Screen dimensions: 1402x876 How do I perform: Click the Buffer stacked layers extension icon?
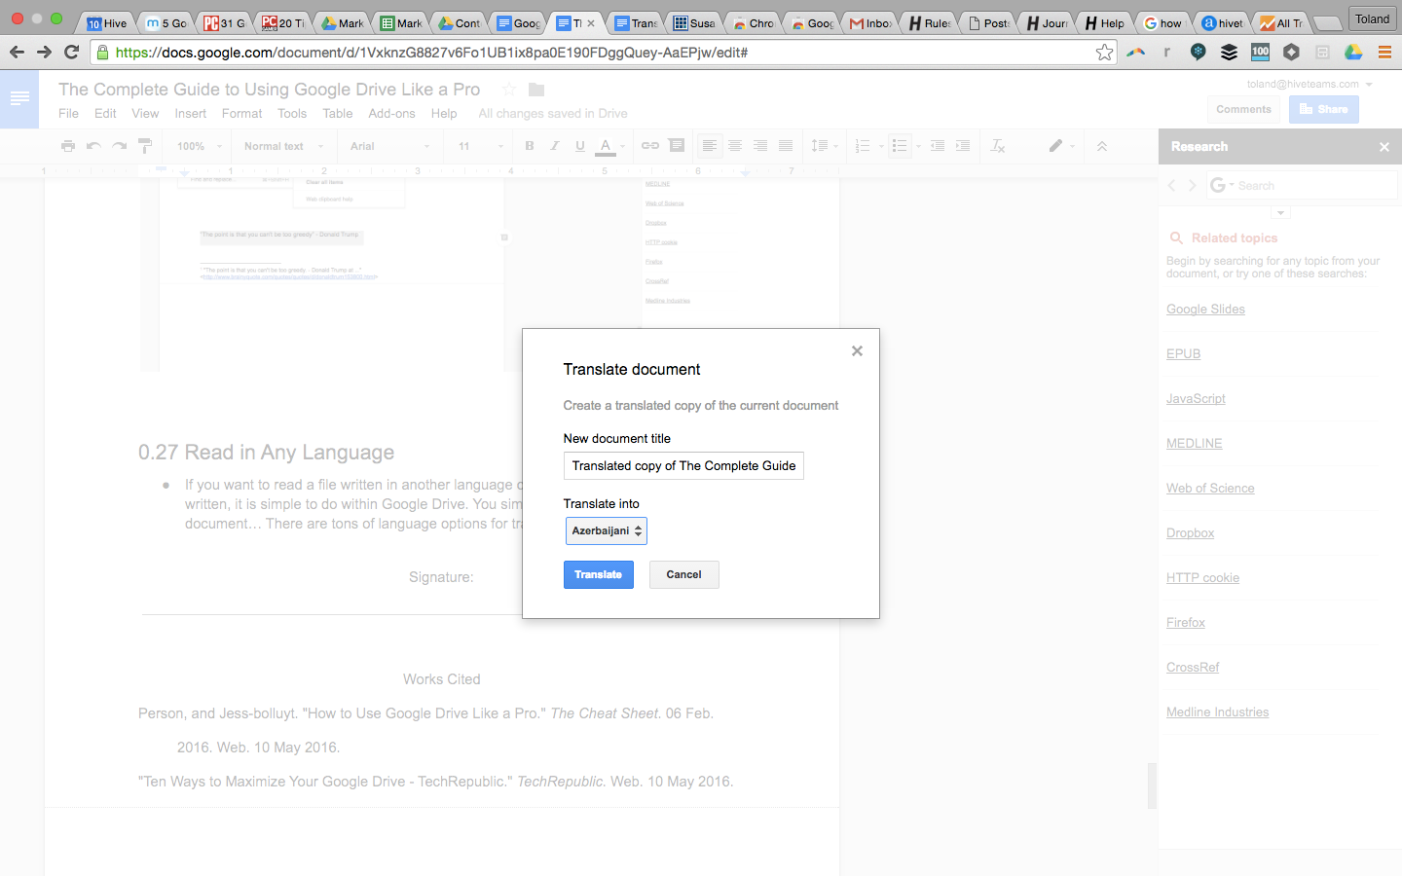point(1229,53)
